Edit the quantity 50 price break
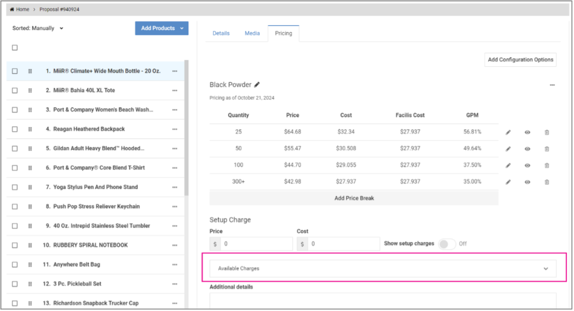The image size is (574, 311). (508, 149)
